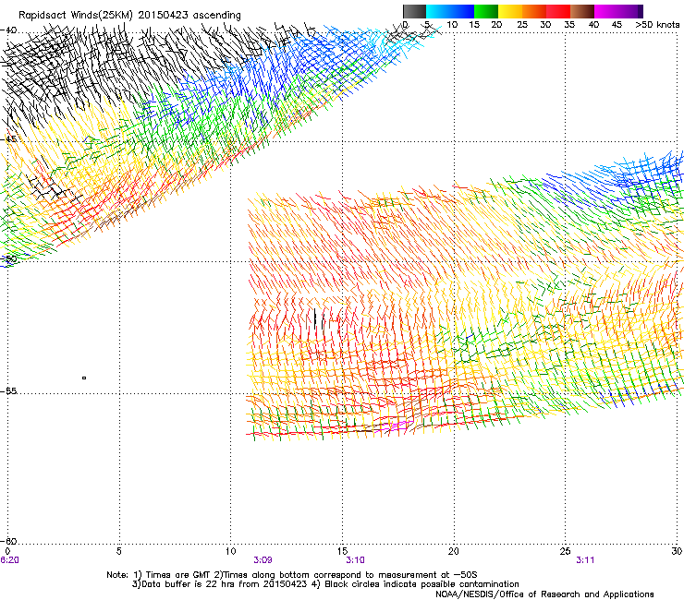Click the 'NOAA/NESDIS/Office of Research and Applications' credit
This screenshot has width=684, height=600.
click(x=544, y=594)
